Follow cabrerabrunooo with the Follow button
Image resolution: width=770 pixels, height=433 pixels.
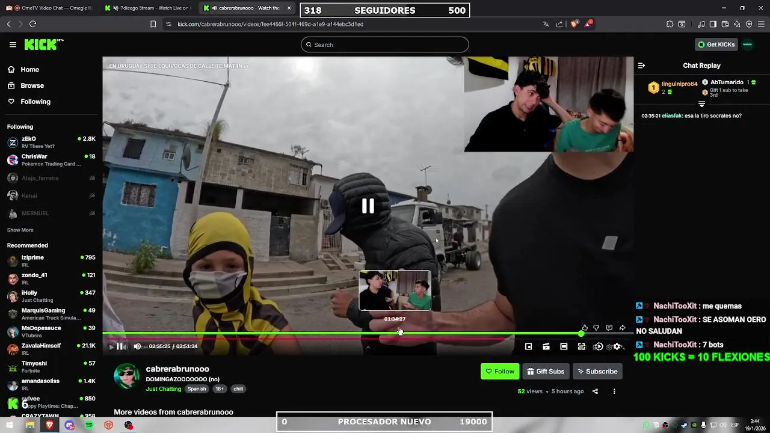(x=500, y=372)
